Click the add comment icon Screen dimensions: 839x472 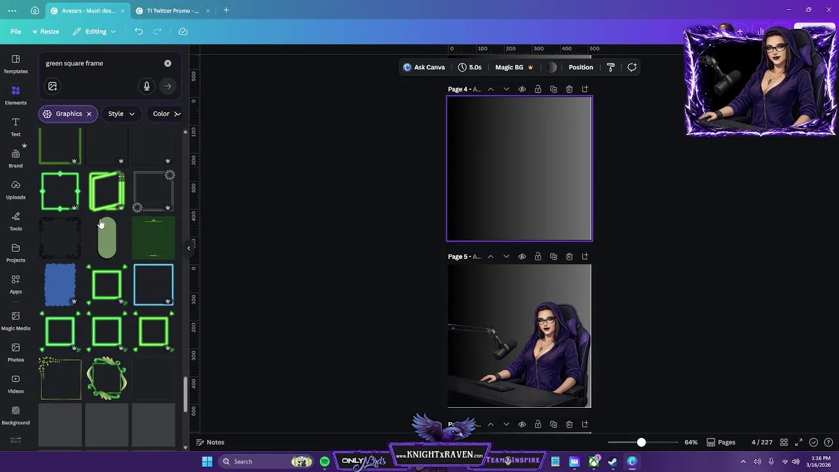coord(632,67)
